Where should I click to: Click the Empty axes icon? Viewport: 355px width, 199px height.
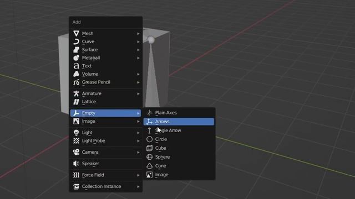[x=77, y=113]
